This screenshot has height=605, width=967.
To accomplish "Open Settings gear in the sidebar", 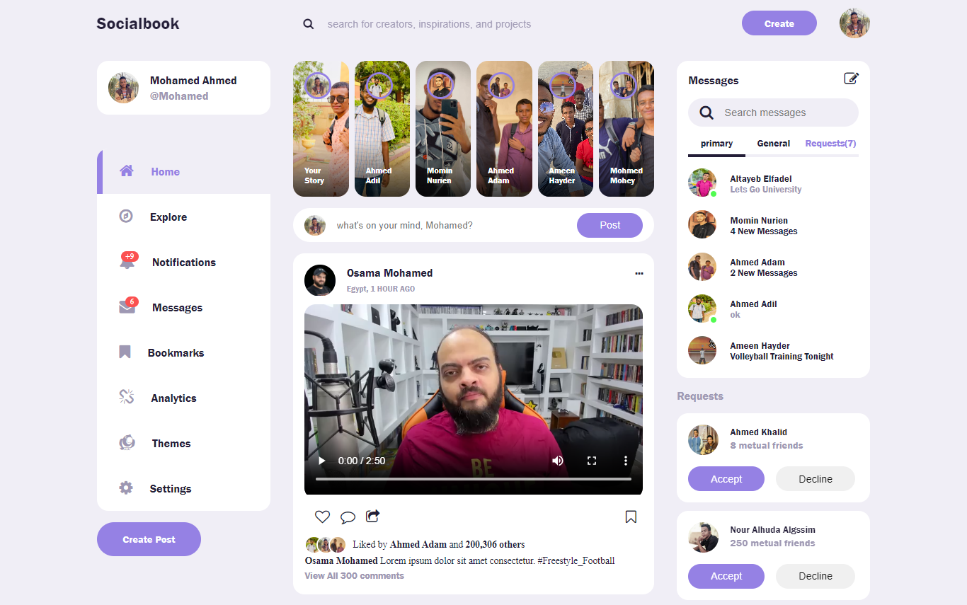I will [126, 488].
